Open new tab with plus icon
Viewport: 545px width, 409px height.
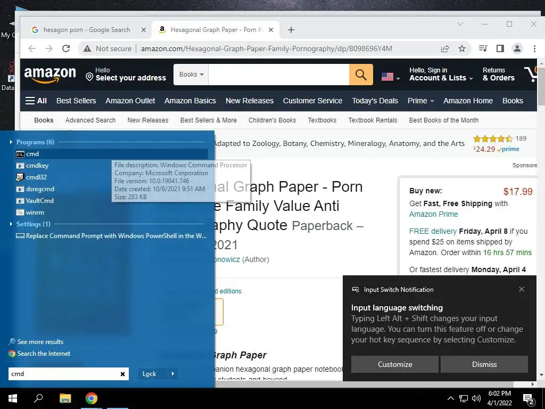coord(291,30)
